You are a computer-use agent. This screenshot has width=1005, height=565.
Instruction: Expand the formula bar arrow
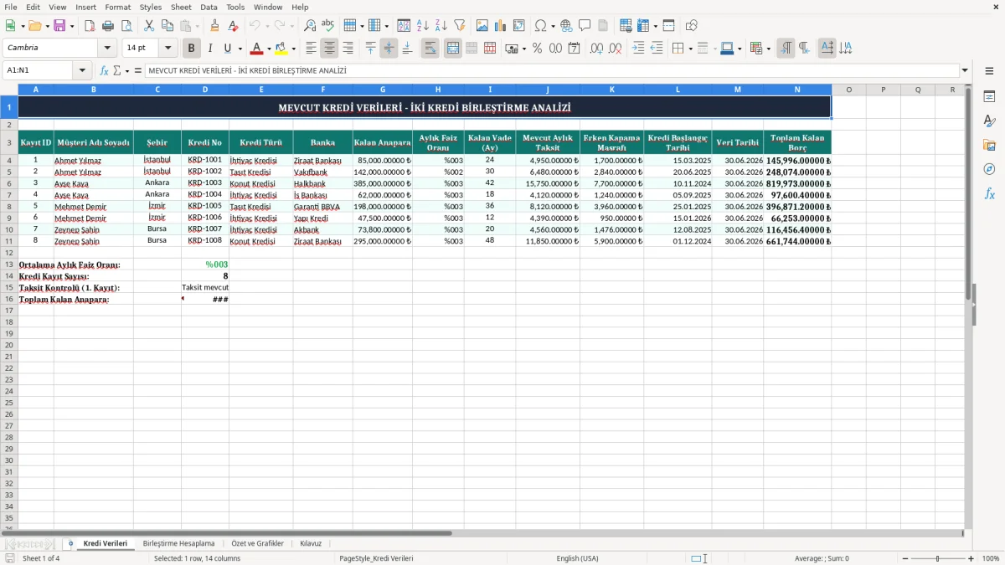click(965, 71)
